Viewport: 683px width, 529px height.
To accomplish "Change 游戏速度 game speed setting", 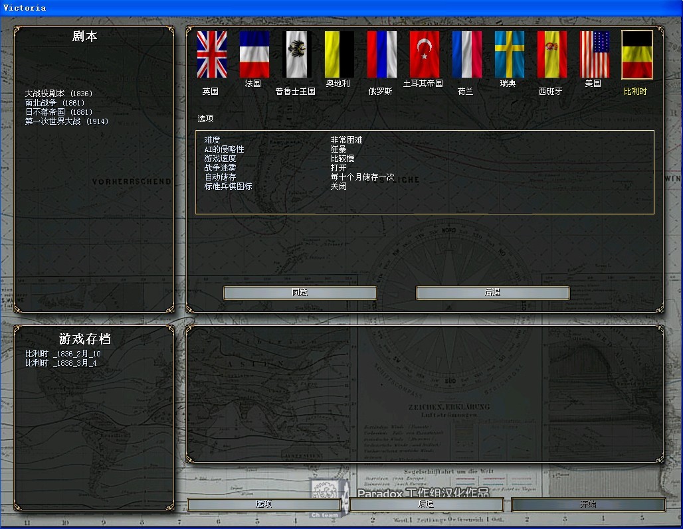I will tap(220, 159).
